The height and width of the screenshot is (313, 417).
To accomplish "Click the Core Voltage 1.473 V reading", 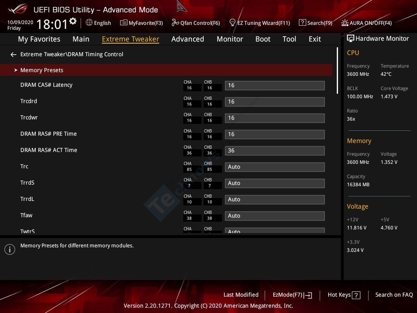I will [389, 97].
